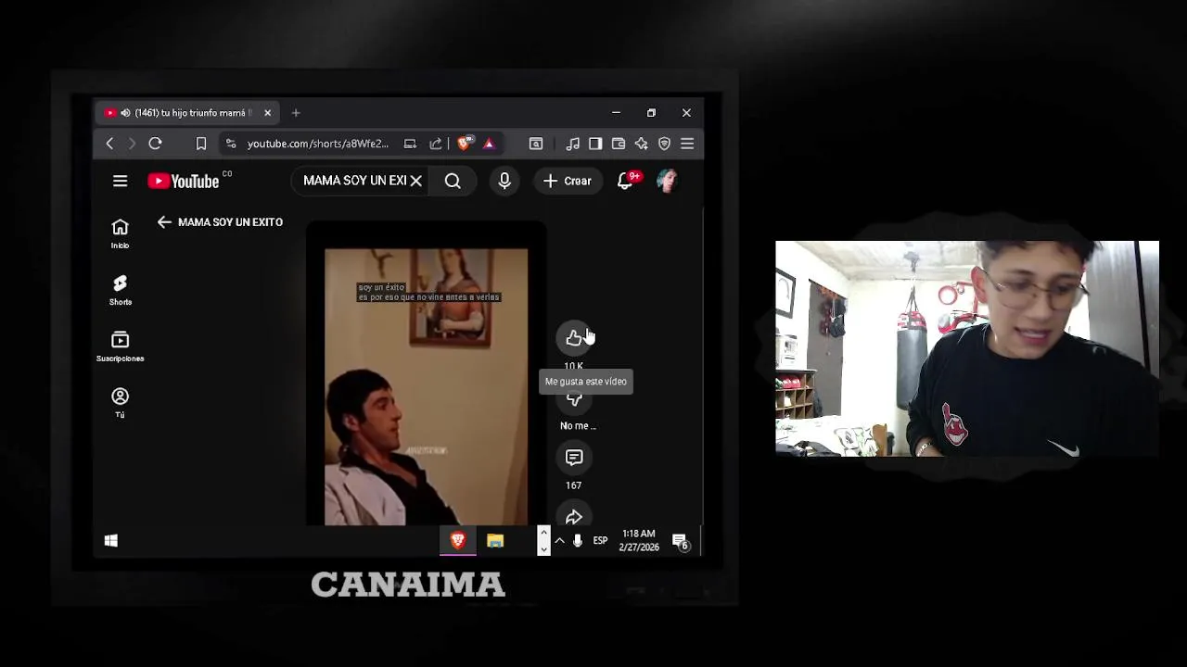Open File Explorer from the taskbar
This screenshot has width=1187, height=667.
tap(495, 541)
